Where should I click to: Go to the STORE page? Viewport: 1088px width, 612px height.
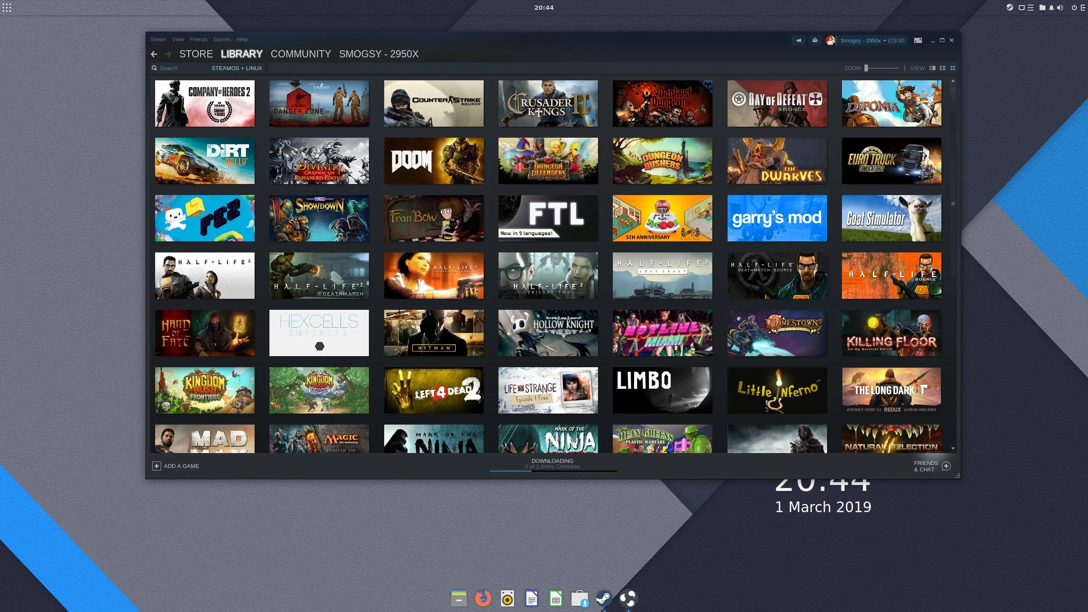tap(196, 54)
